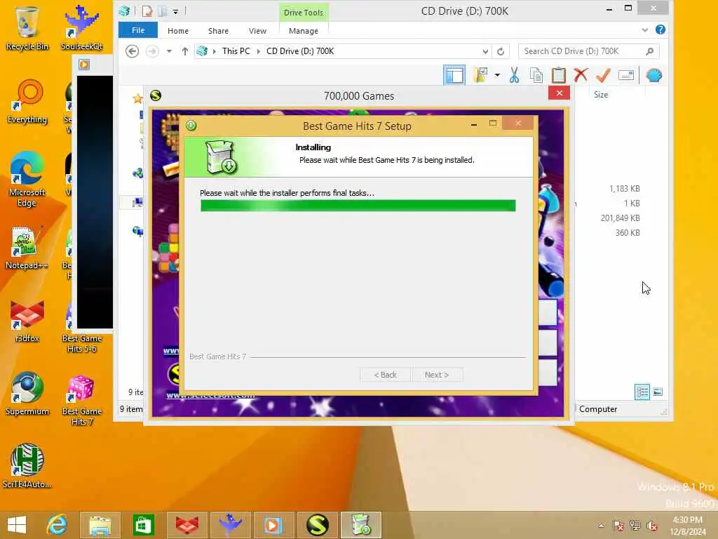Click the navigation pane toggle in Explorer toolbar

454,75
